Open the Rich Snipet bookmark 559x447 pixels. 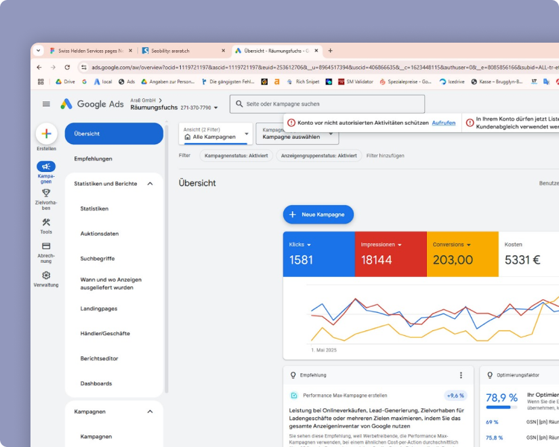click(x=303, y=82)
